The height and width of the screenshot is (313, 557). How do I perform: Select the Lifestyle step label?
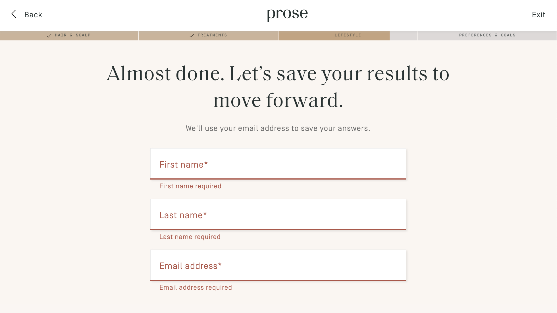coord(348,35)
